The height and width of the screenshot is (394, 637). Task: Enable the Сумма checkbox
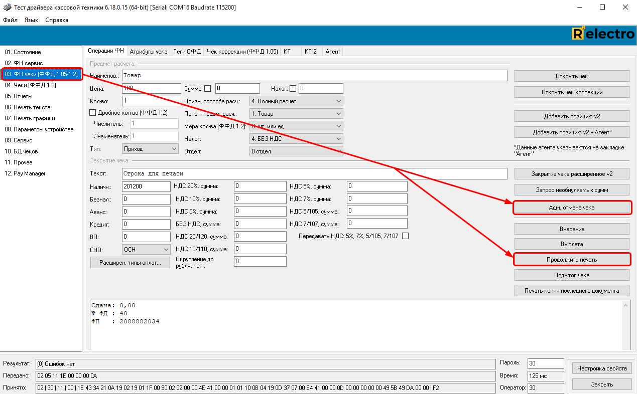coord(207,89)
